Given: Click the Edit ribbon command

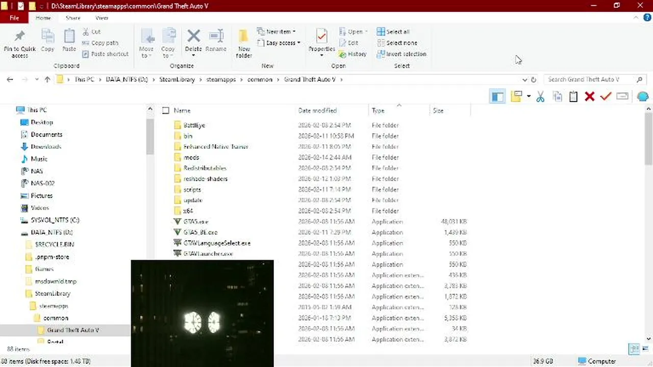Looking at the screenshot, I should pyautogui.click(x=348, y=43).
